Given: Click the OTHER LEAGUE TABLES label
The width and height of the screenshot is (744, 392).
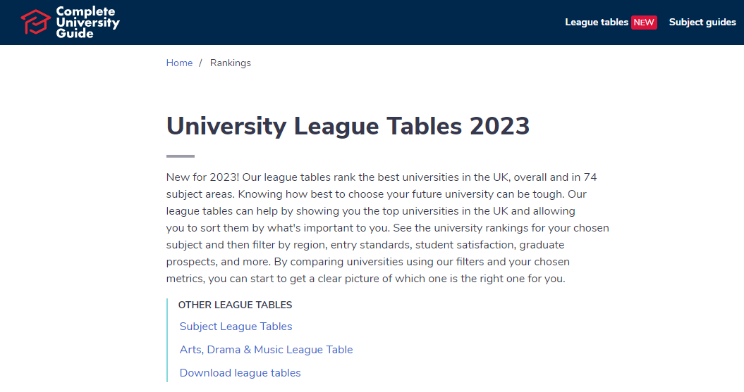Looking at the screenshot, I should pos(235,305).
